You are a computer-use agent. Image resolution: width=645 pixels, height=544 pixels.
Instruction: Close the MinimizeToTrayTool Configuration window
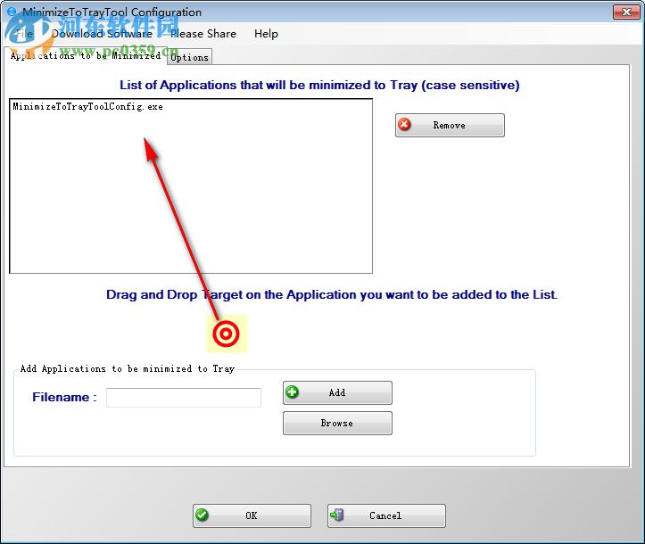626,12
